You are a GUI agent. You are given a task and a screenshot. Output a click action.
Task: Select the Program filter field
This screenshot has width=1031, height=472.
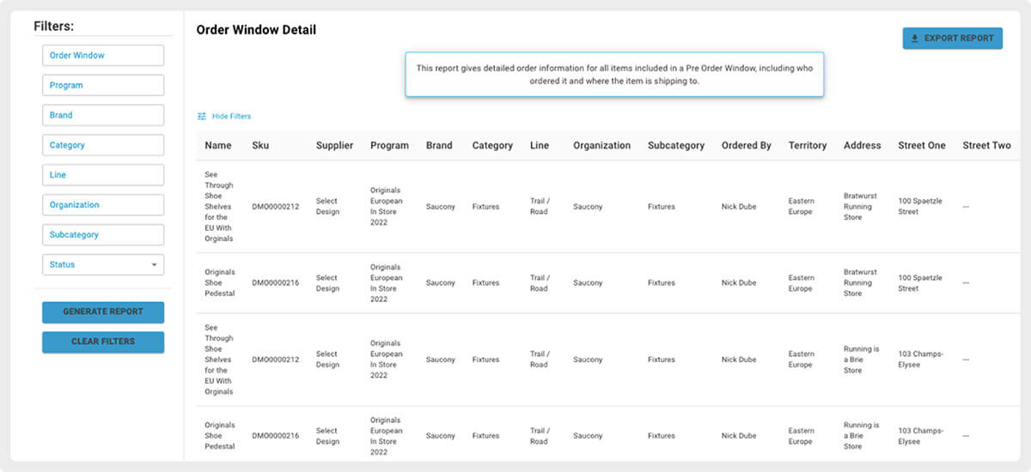click(x=103, y=86)
